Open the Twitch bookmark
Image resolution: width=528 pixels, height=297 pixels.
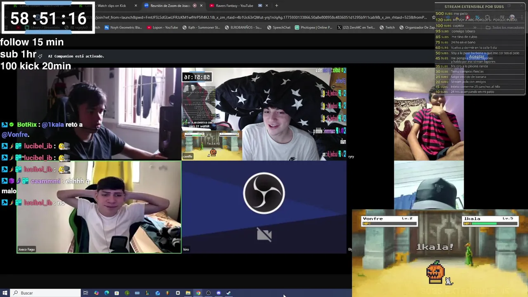[x=387, y=28]
